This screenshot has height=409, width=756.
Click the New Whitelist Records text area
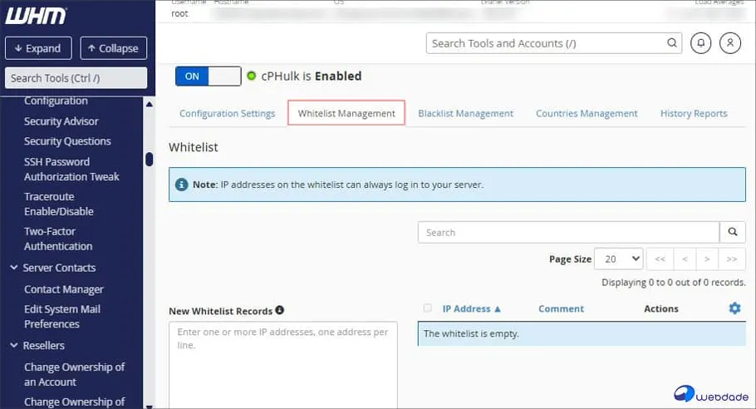pyautogui.click(x=282, y=364)
